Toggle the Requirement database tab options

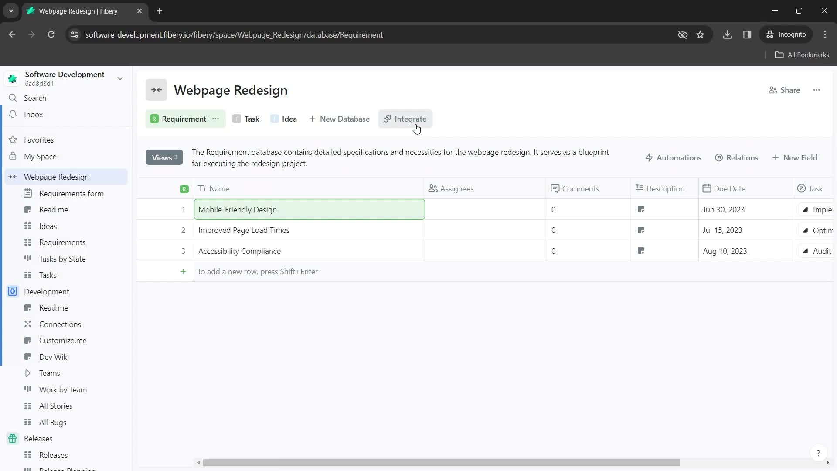pos(216,119)
